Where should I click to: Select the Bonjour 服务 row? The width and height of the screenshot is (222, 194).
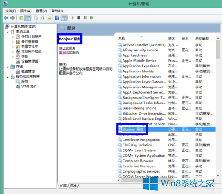click(166, 129)
